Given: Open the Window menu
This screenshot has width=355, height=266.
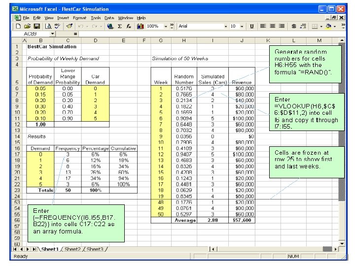Looking at the screenshot, I should click(x=125, y=18).
